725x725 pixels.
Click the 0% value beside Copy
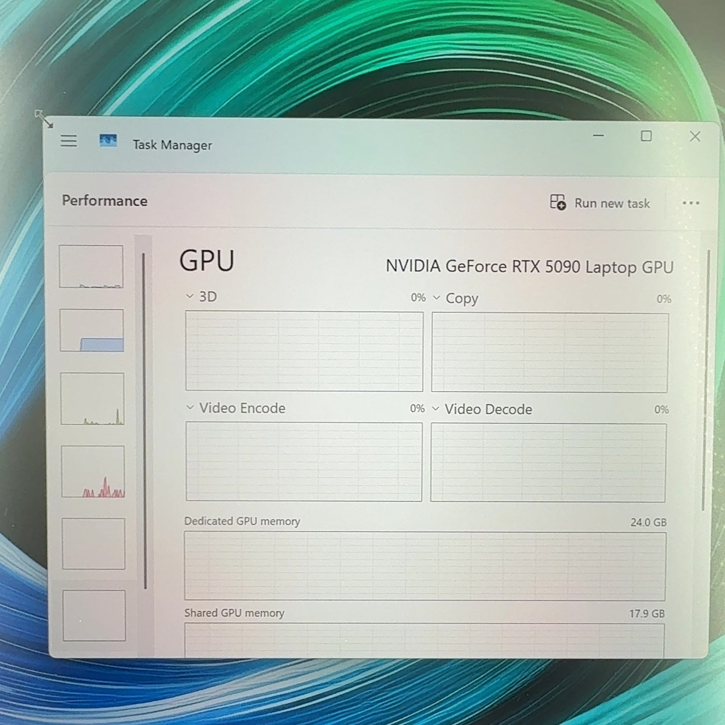coord(664,299)
